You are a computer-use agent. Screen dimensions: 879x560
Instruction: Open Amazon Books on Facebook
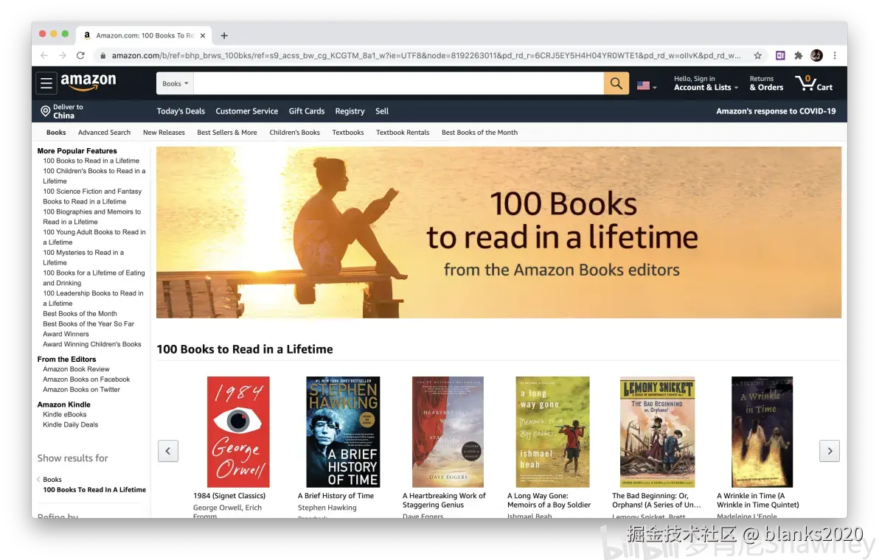(86, 379)
